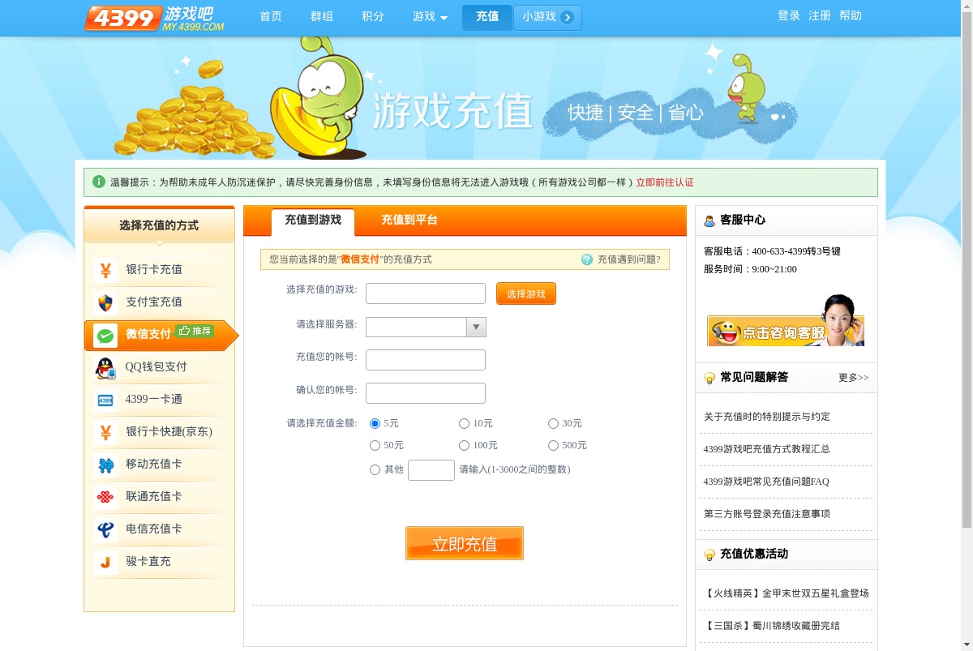
Task: Click the lightbulb icon beside 常见问题解答
Action: (709, 378)
